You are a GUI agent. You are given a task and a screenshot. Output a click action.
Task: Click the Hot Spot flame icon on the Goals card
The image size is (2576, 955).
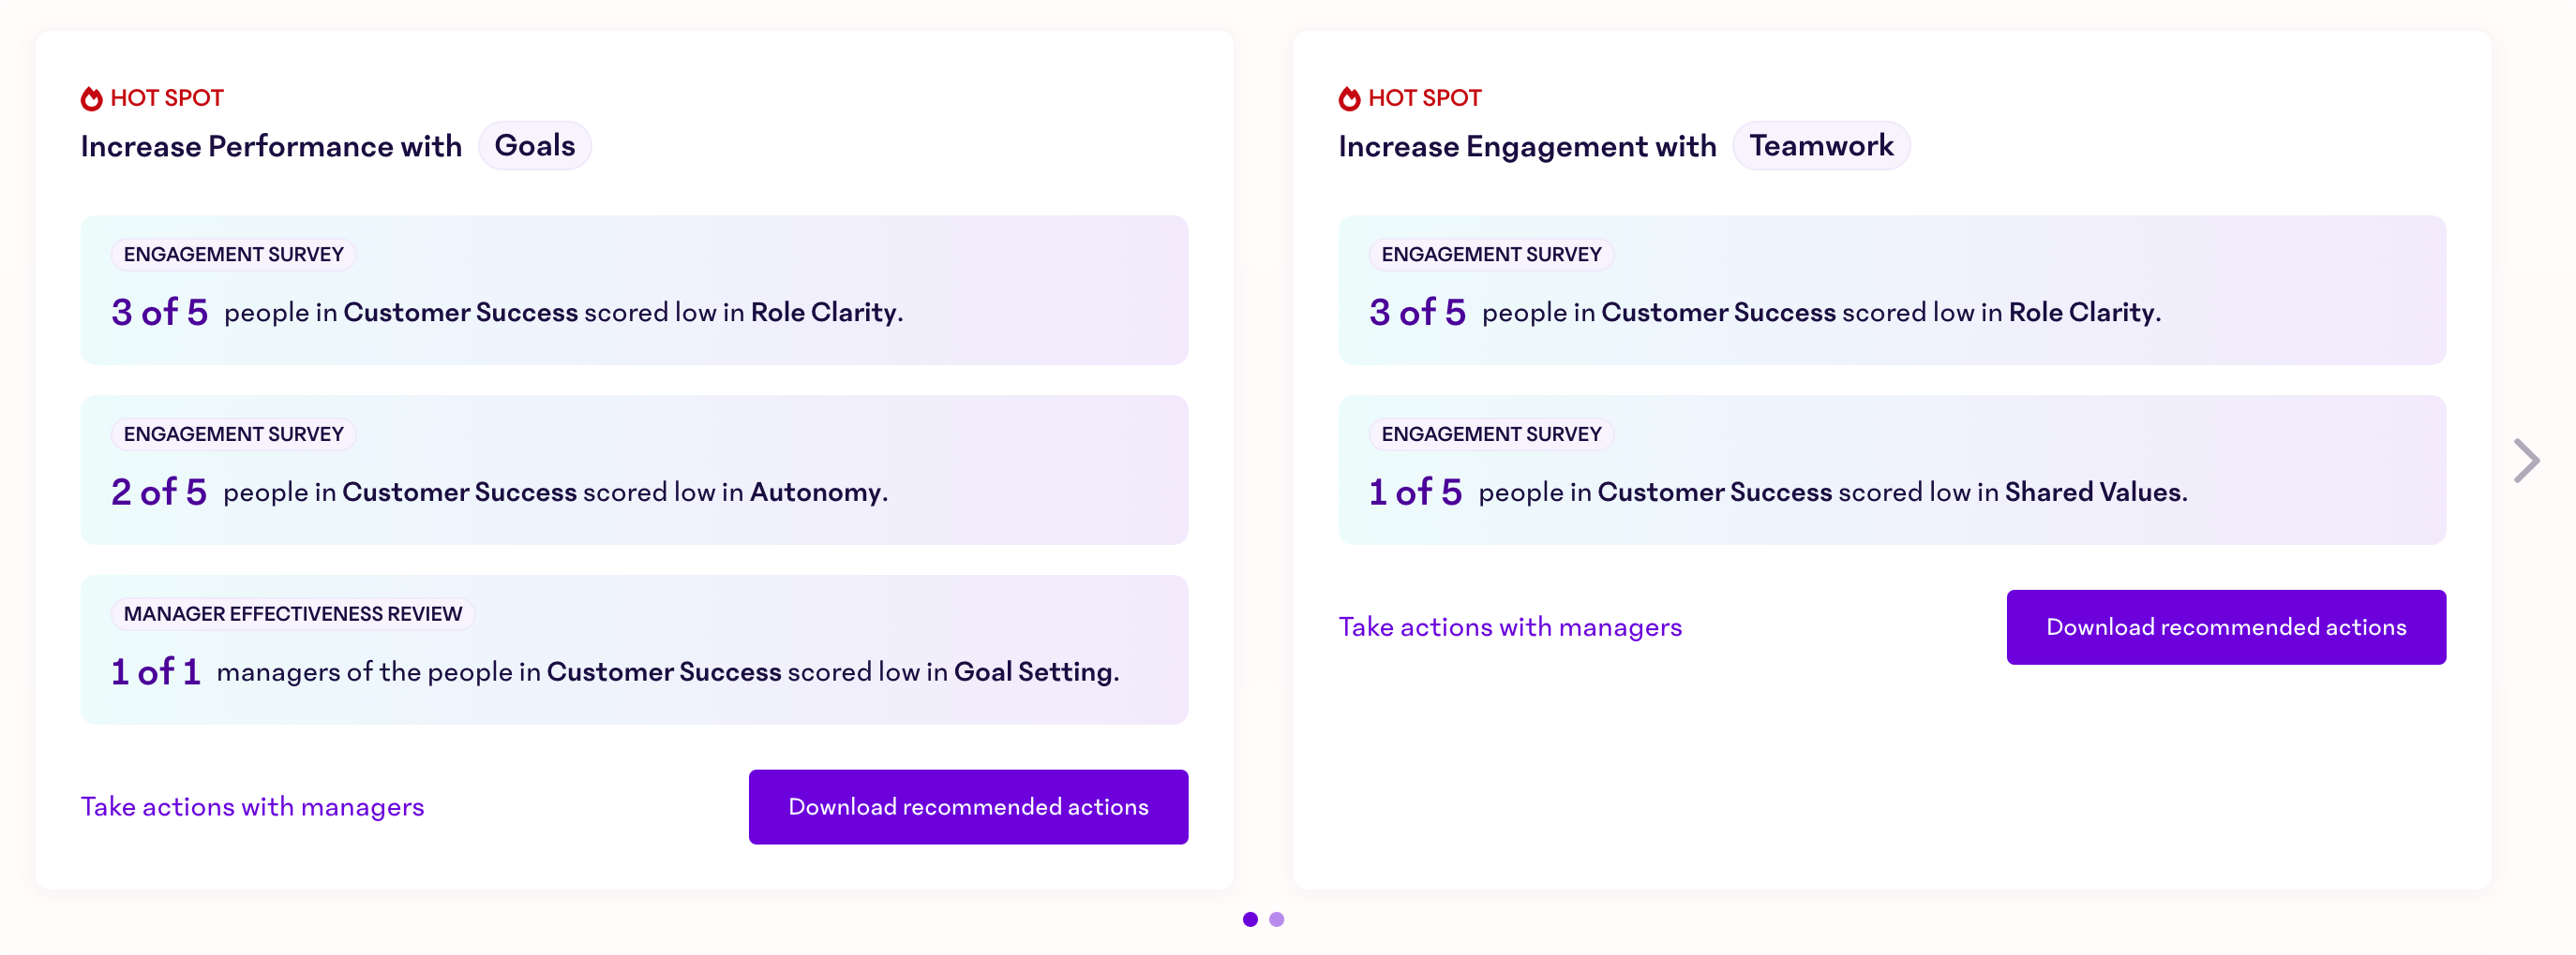91,96
